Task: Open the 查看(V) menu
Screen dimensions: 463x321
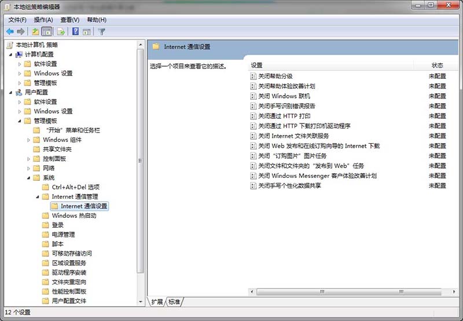Action: (x=69, y=20)
